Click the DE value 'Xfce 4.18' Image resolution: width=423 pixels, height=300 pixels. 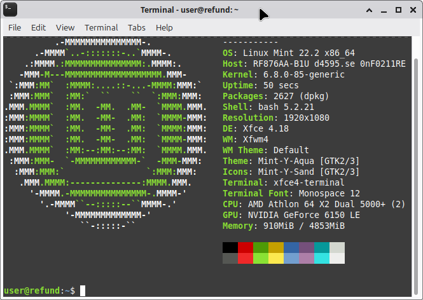point(265,128)
